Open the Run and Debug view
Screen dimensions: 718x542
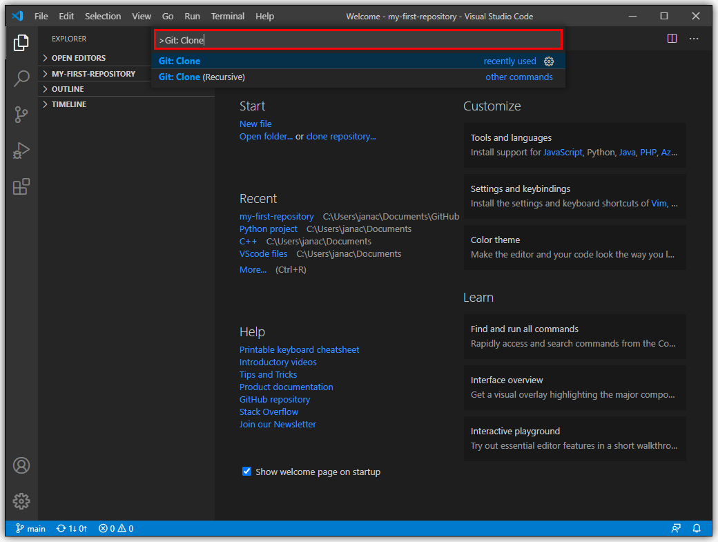[21, 150]
